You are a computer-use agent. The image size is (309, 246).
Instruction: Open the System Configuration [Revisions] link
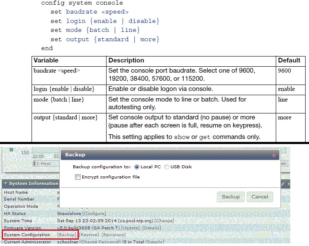[x=113, y=235]
